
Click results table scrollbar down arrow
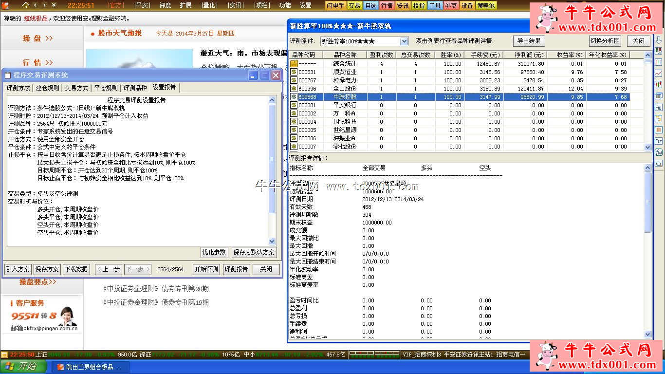(647, 147)
